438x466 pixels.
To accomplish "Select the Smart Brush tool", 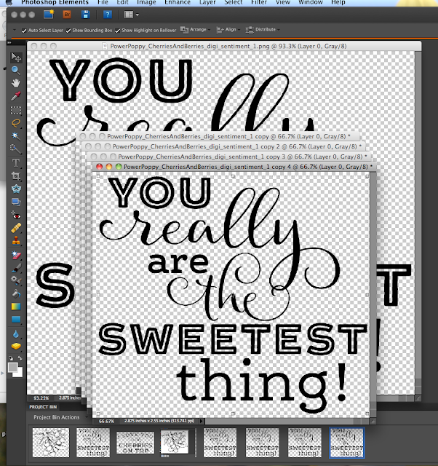I will 16,280.
